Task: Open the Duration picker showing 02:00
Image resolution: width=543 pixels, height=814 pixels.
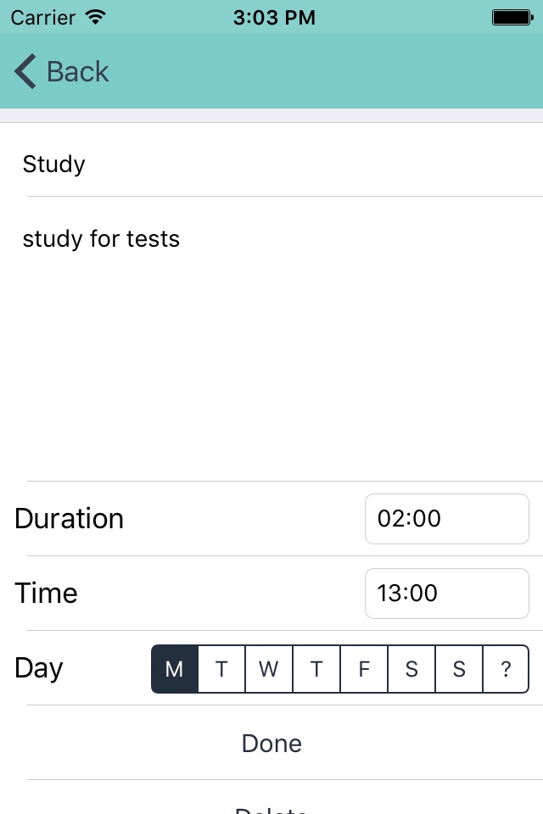Action: point(446,519)
